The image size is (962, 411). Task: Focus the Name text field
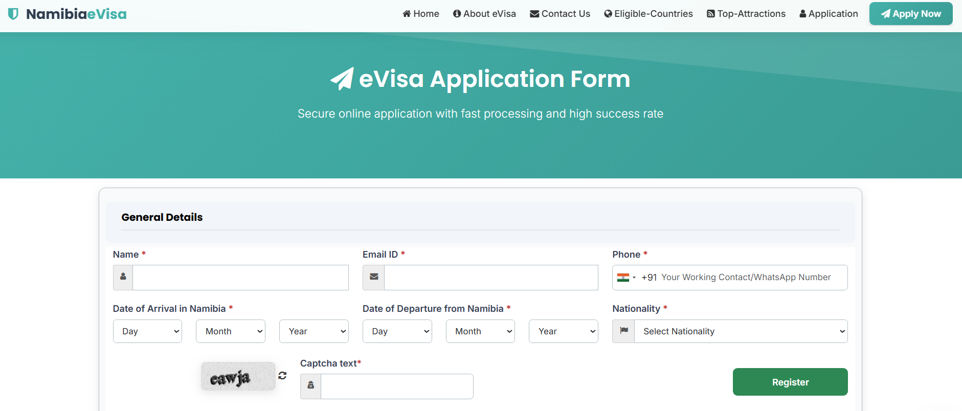[240, 278]
